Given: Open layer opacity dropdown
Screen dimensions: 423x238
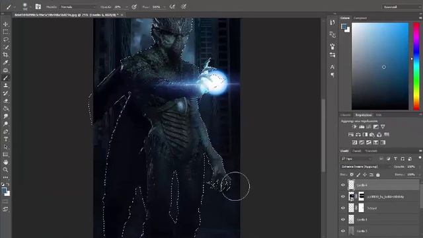Looking at the screenshot, I should [419, 167].
